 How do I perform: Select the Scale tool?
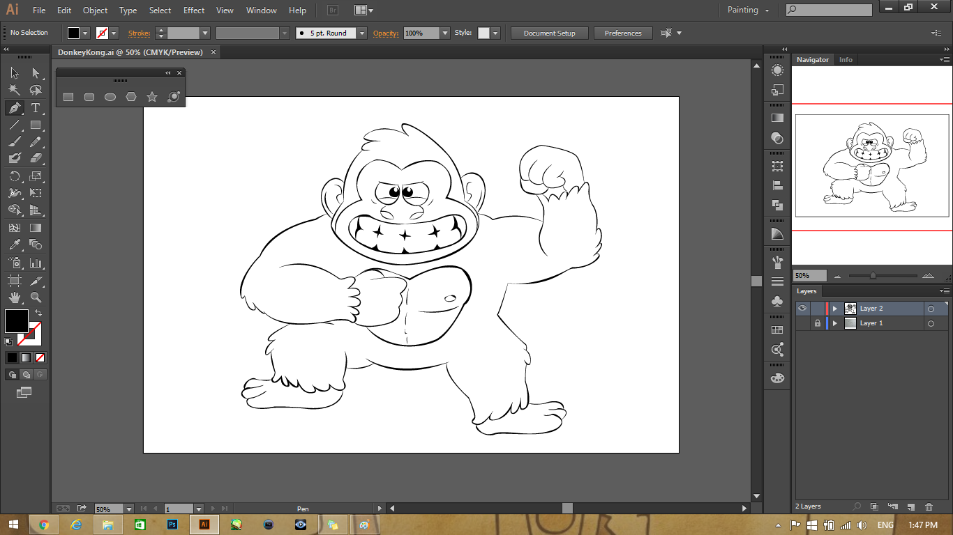[36, 176]
